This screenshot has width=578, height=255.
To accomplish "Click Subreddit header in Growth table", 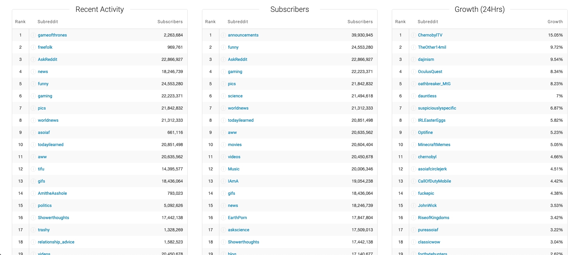I will point(428,22).
